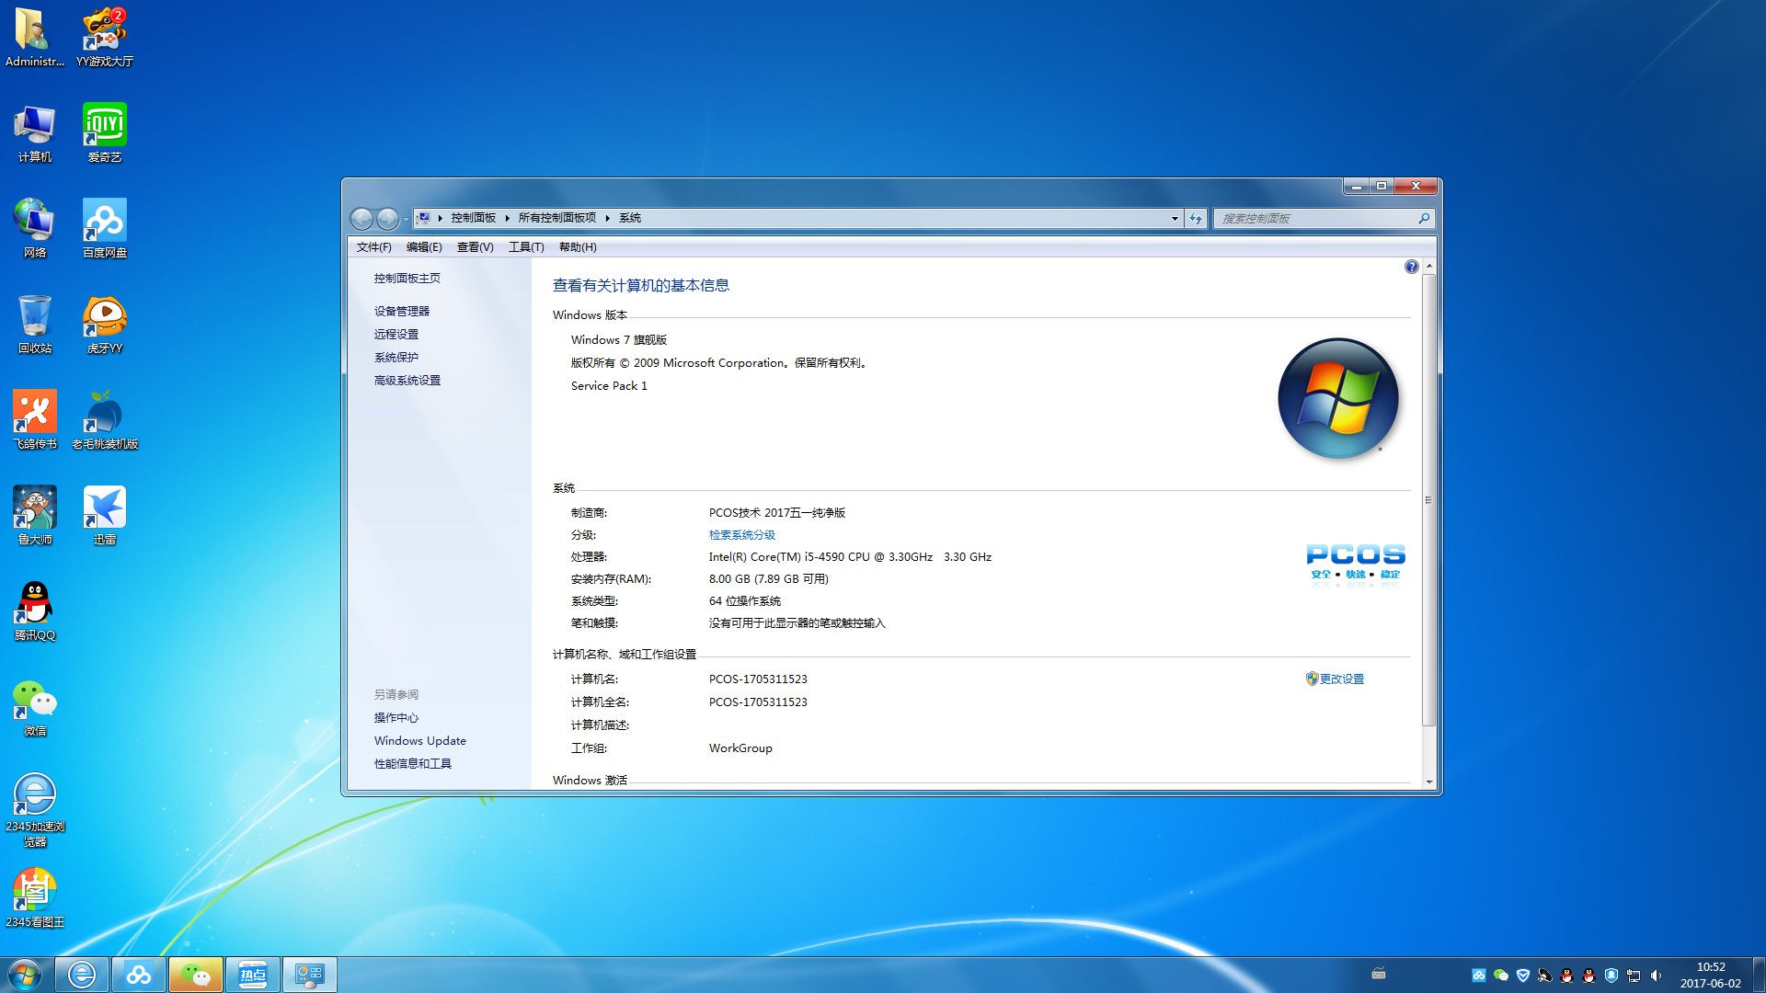Open the 百度网盘 desktop shortcut
The width and height of the screenshot is (1766, 993).
pyautogui.click(x=105, y=228)
